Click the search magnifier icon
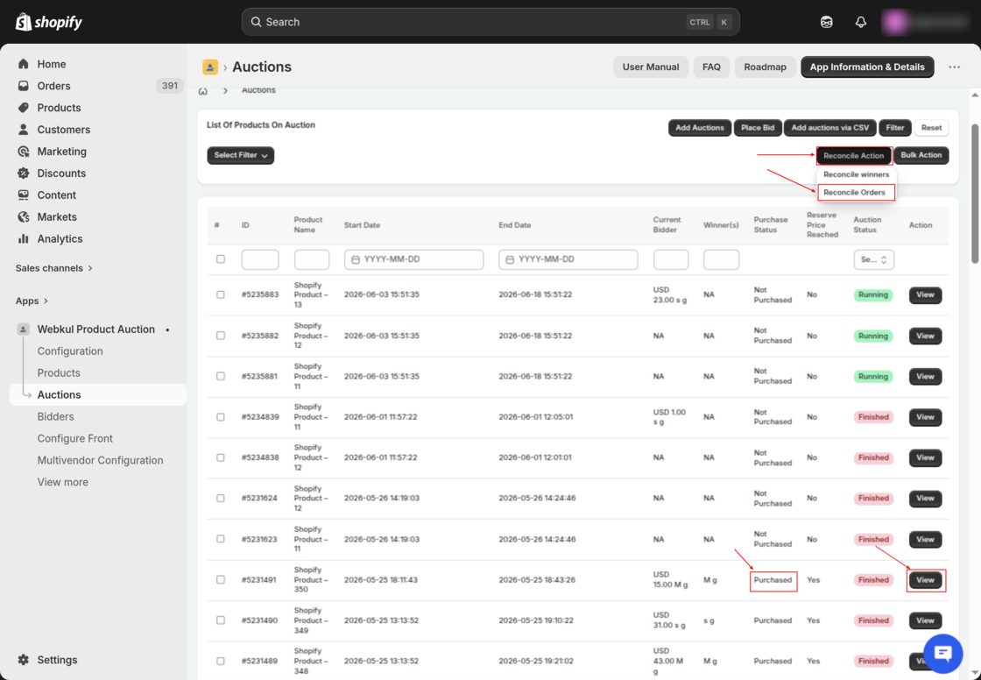The height and width of the screenshot is (680, 981). coord(256,22)
